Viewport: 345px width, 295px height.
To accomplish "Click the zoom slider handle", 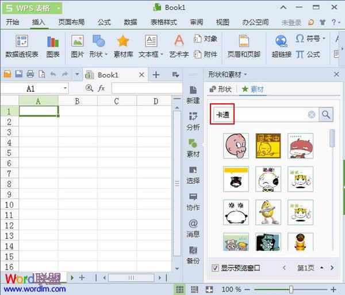I will click(x=291, y=289).
